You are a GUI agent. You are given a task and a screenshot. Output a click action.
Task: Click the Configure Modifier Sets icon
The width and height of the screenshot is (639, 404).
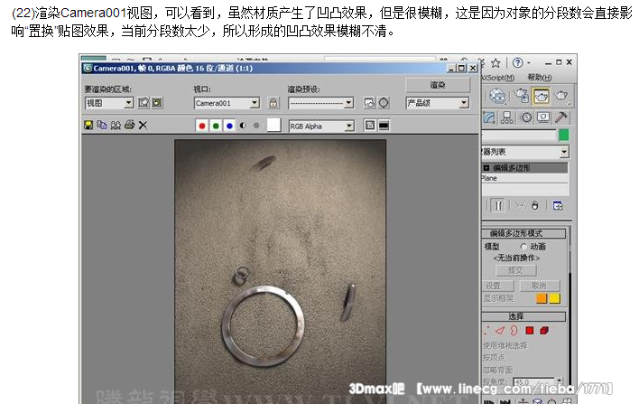tap(558, 206)
